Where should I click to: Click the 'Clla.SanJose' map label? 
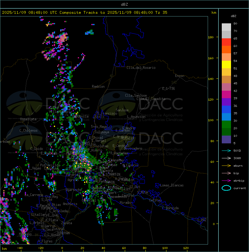click(136, 95)
